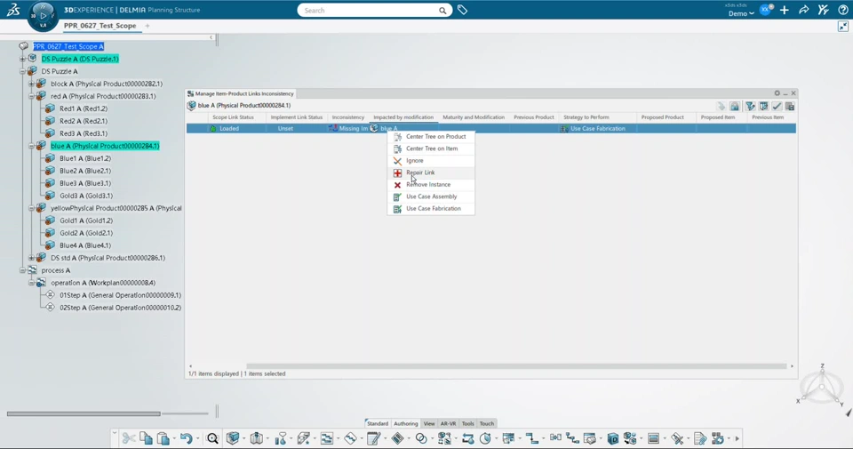Click the communities icon in top bar
Screen dimensions: 853x449
[x=823, y=10]
